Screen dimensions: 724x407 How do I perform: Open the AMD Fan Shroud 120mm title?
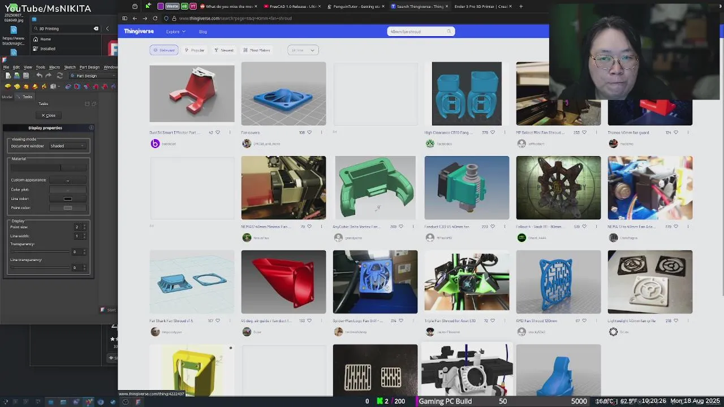coord(536,321)
